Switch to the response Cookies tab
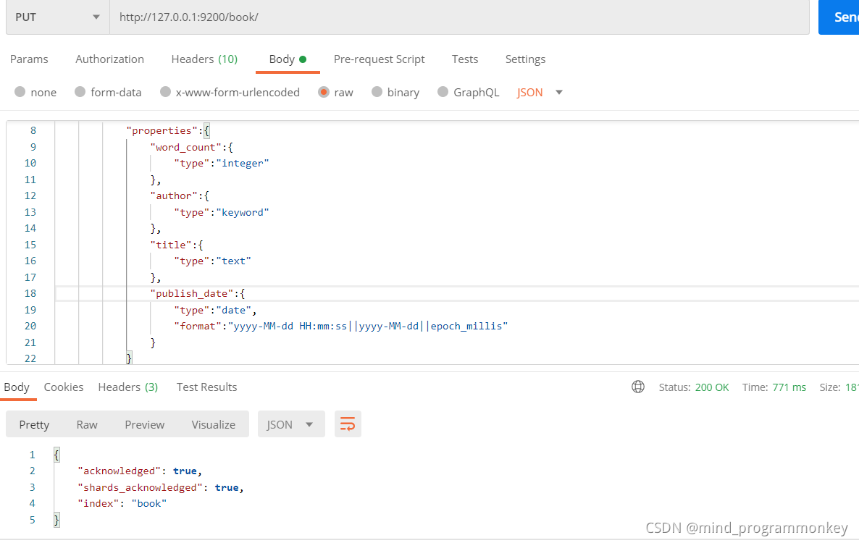The image size is (859, 543). [64, 387]
